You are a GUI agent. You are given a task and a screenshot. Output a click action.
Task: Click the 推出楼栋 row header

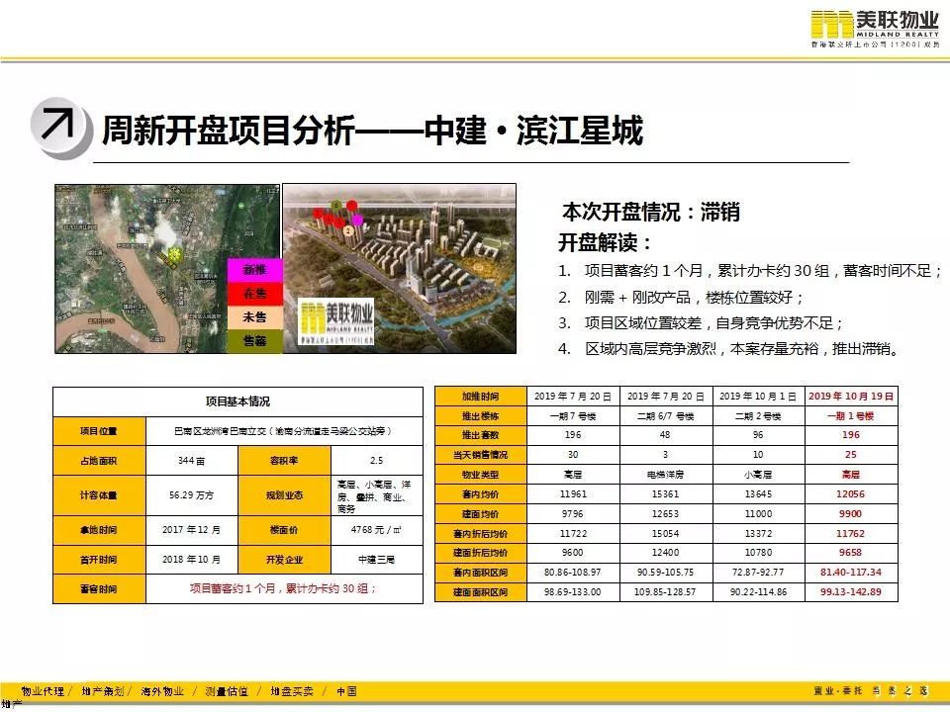click(481, 416)
